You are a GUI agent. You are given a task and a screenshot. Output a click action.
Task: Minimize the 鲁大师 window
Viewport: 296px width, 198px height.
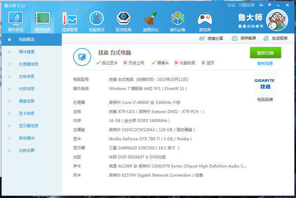click(278, 5)
